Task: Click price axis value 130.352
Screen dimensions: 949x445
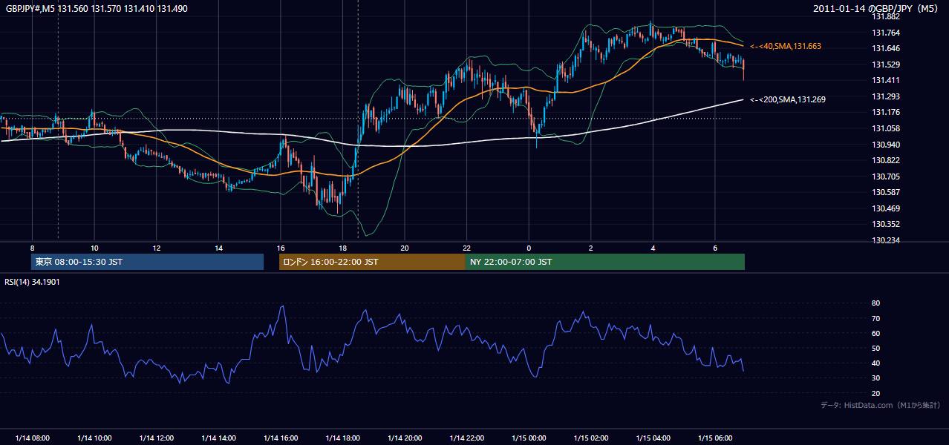Action: pos(885,225)
